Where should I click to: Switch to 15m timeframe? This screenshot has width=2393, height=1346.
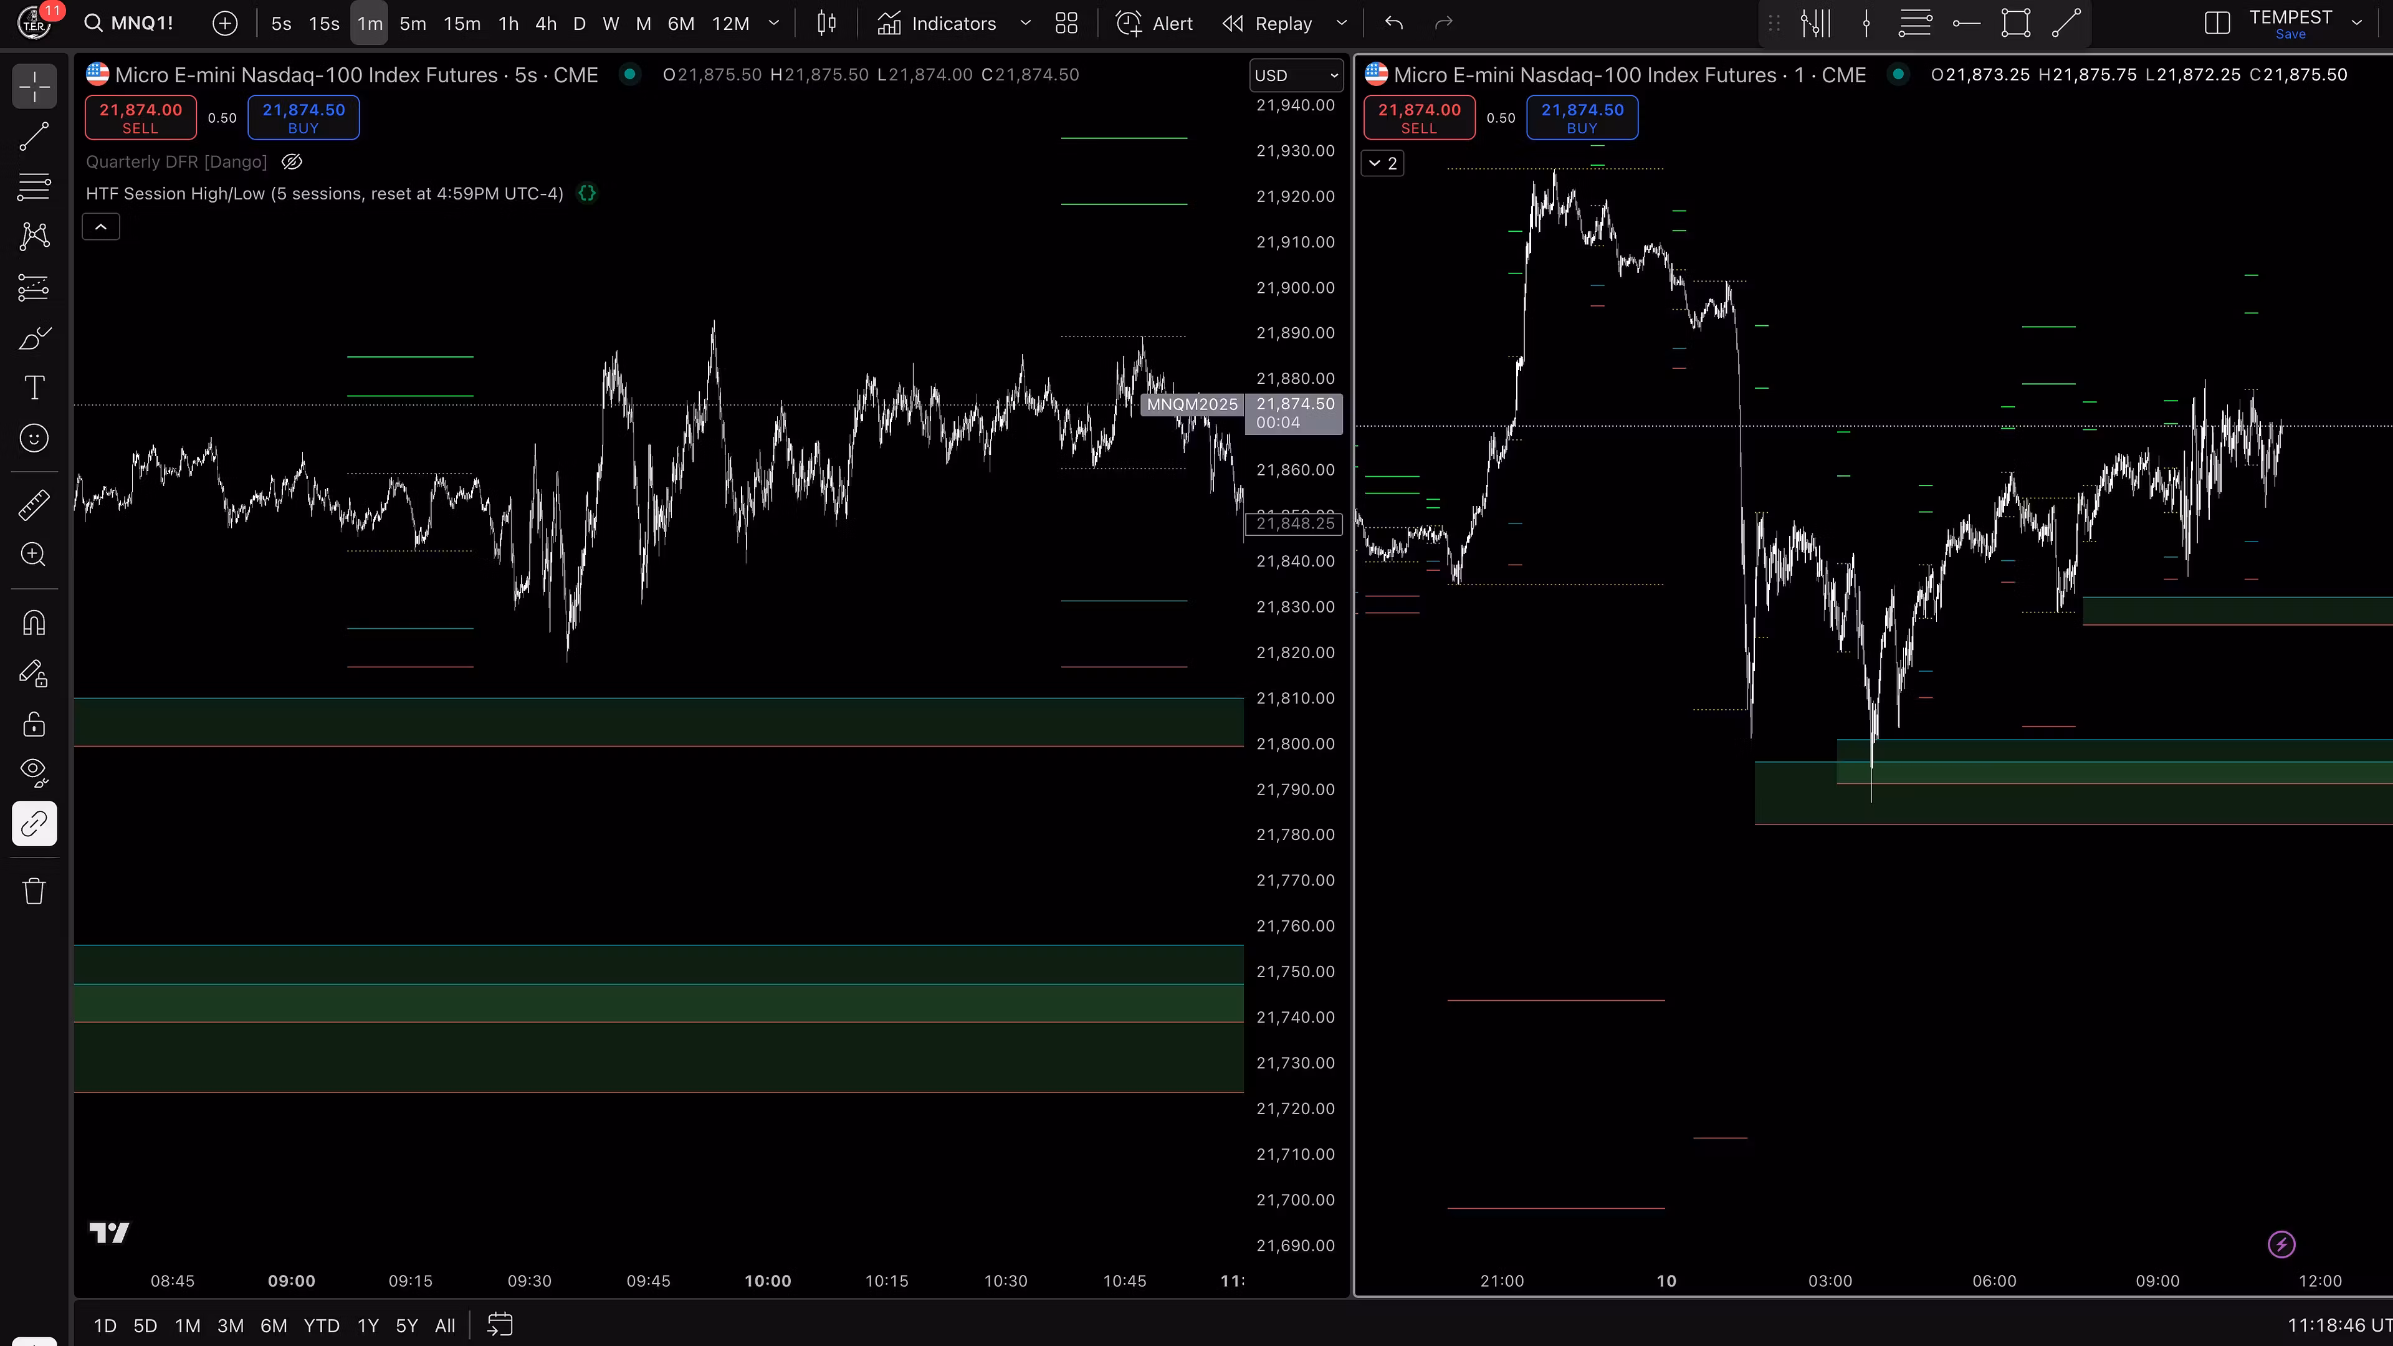(x=462, y=23)
